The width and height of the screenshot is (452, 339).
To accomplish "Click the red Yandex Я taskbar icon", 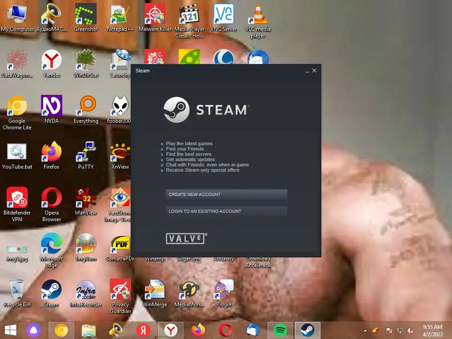I will (x=143, y=330).
